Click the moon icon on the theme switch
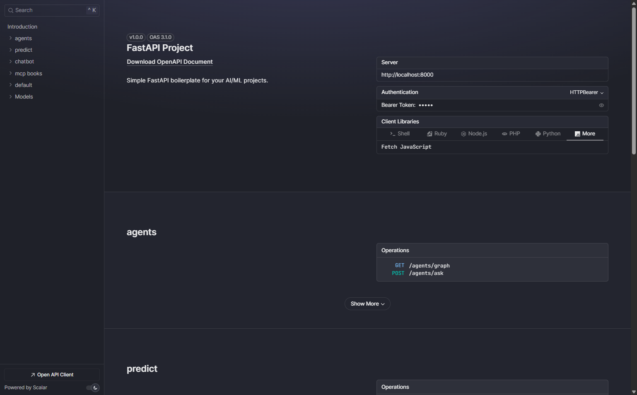Image resolution: width=637 pixels, height=395 pixels. coord(95,388)
